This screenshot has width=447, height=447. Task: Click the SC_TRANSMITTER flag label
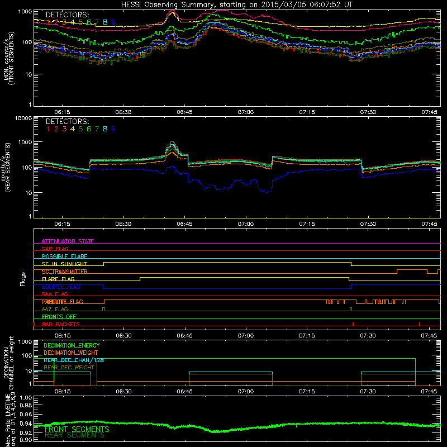tap(65, 272)
